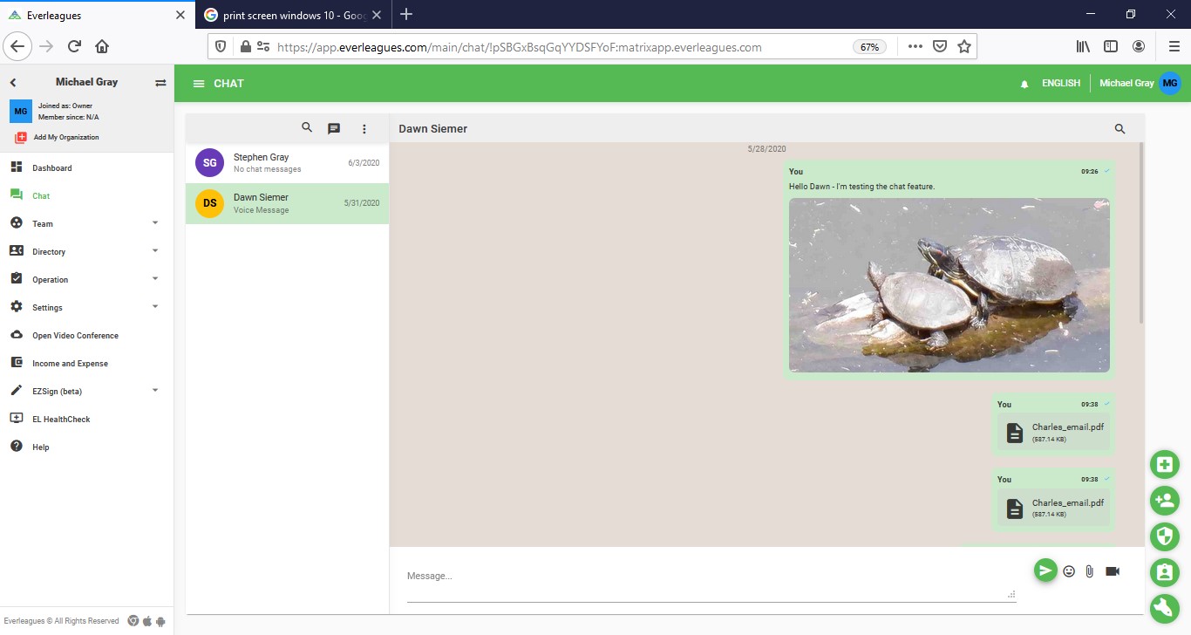Change language via ENGLISH button
The image size is (1191, 635).
[x=1060, y=84]
